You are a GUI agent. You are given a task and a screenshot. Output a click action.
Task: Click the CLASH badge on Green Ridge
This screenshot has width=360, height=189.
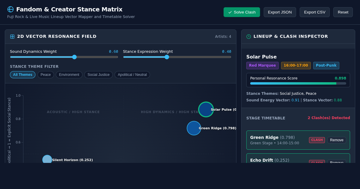(317, 140)
